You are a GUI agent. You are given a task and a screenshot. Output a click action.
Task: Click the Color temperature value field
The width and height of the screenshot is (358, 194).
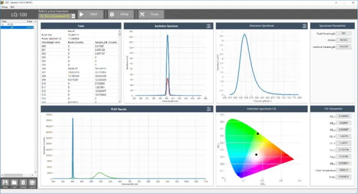tap(344, 170)
